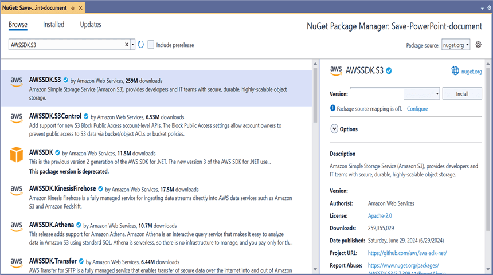This screenshot has width=493, height=275.
Task: Click the package source mapping info icon
Action: click(x=332, y=108)
